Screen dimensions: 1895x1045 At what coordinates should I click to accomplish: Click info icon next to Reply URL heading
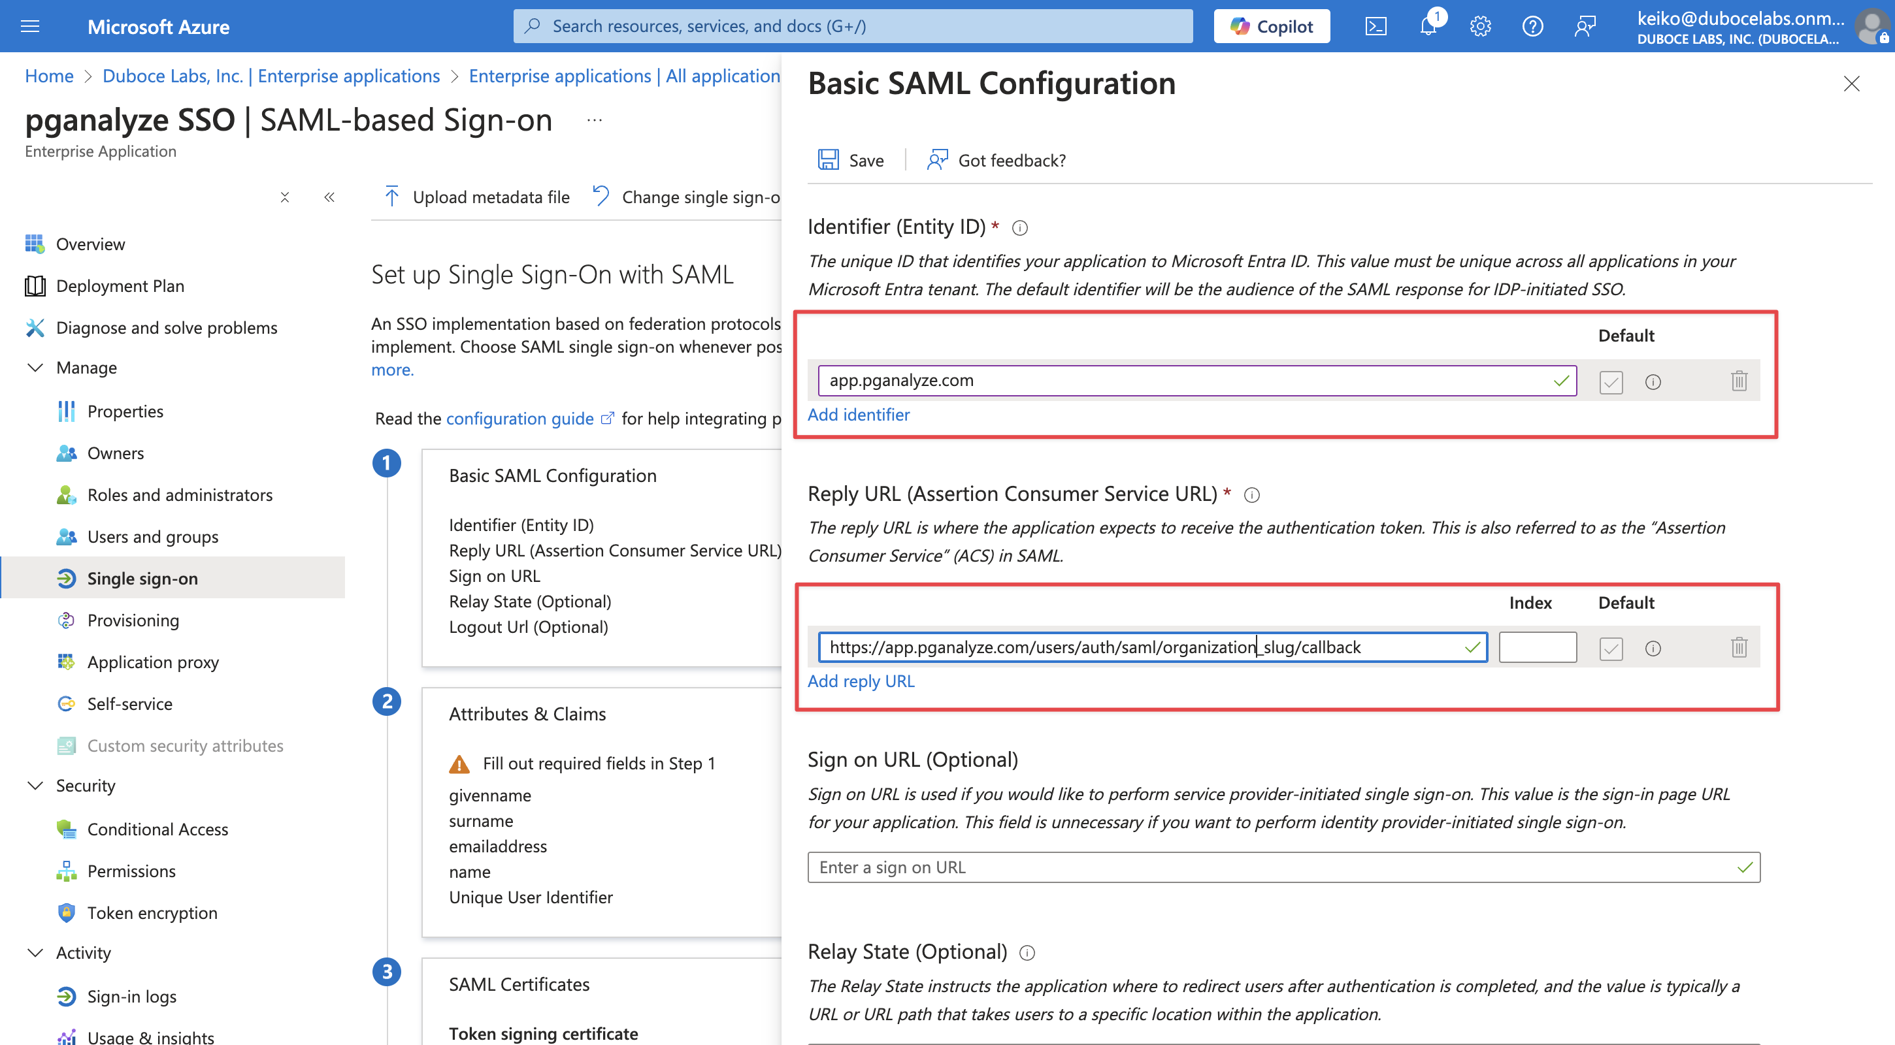[x=1251, y=495]
